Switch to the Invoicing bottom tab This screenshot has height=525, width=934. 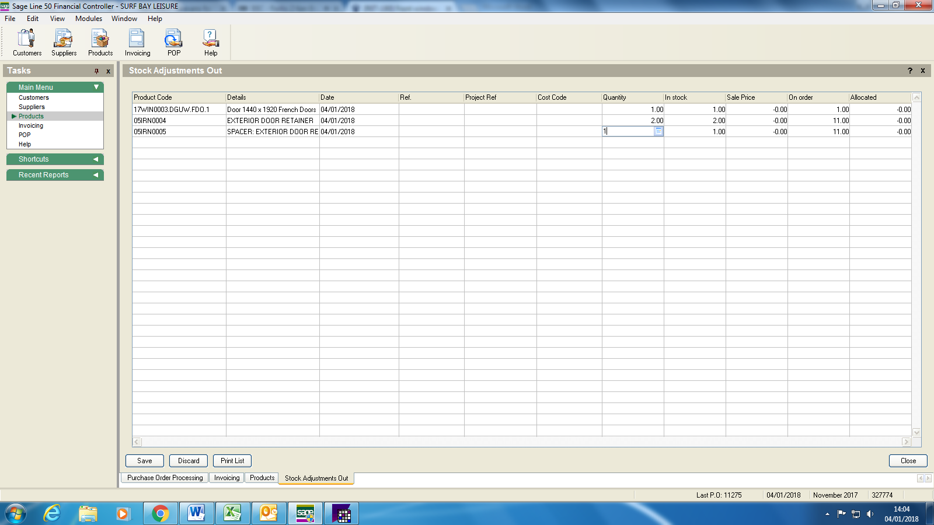click(x=226, y=478)
